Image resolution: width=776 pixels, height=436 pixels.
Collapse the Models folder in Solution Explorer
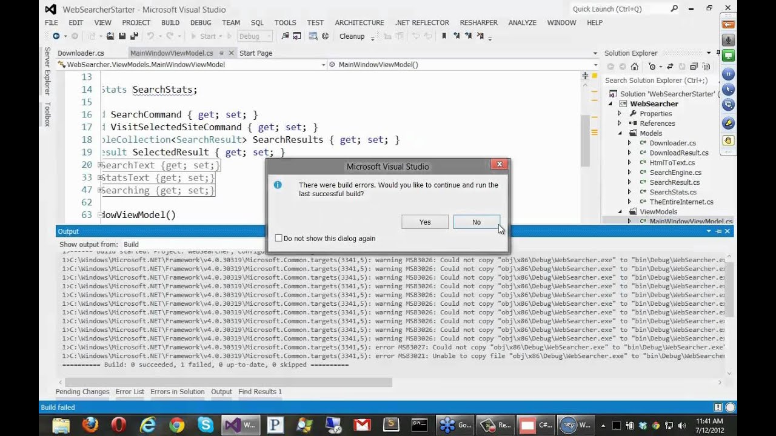(620, 133)
